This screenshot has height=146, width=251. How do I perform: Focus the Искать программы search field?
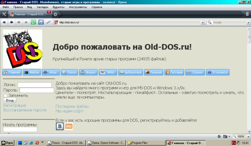[x=20, y=129]
